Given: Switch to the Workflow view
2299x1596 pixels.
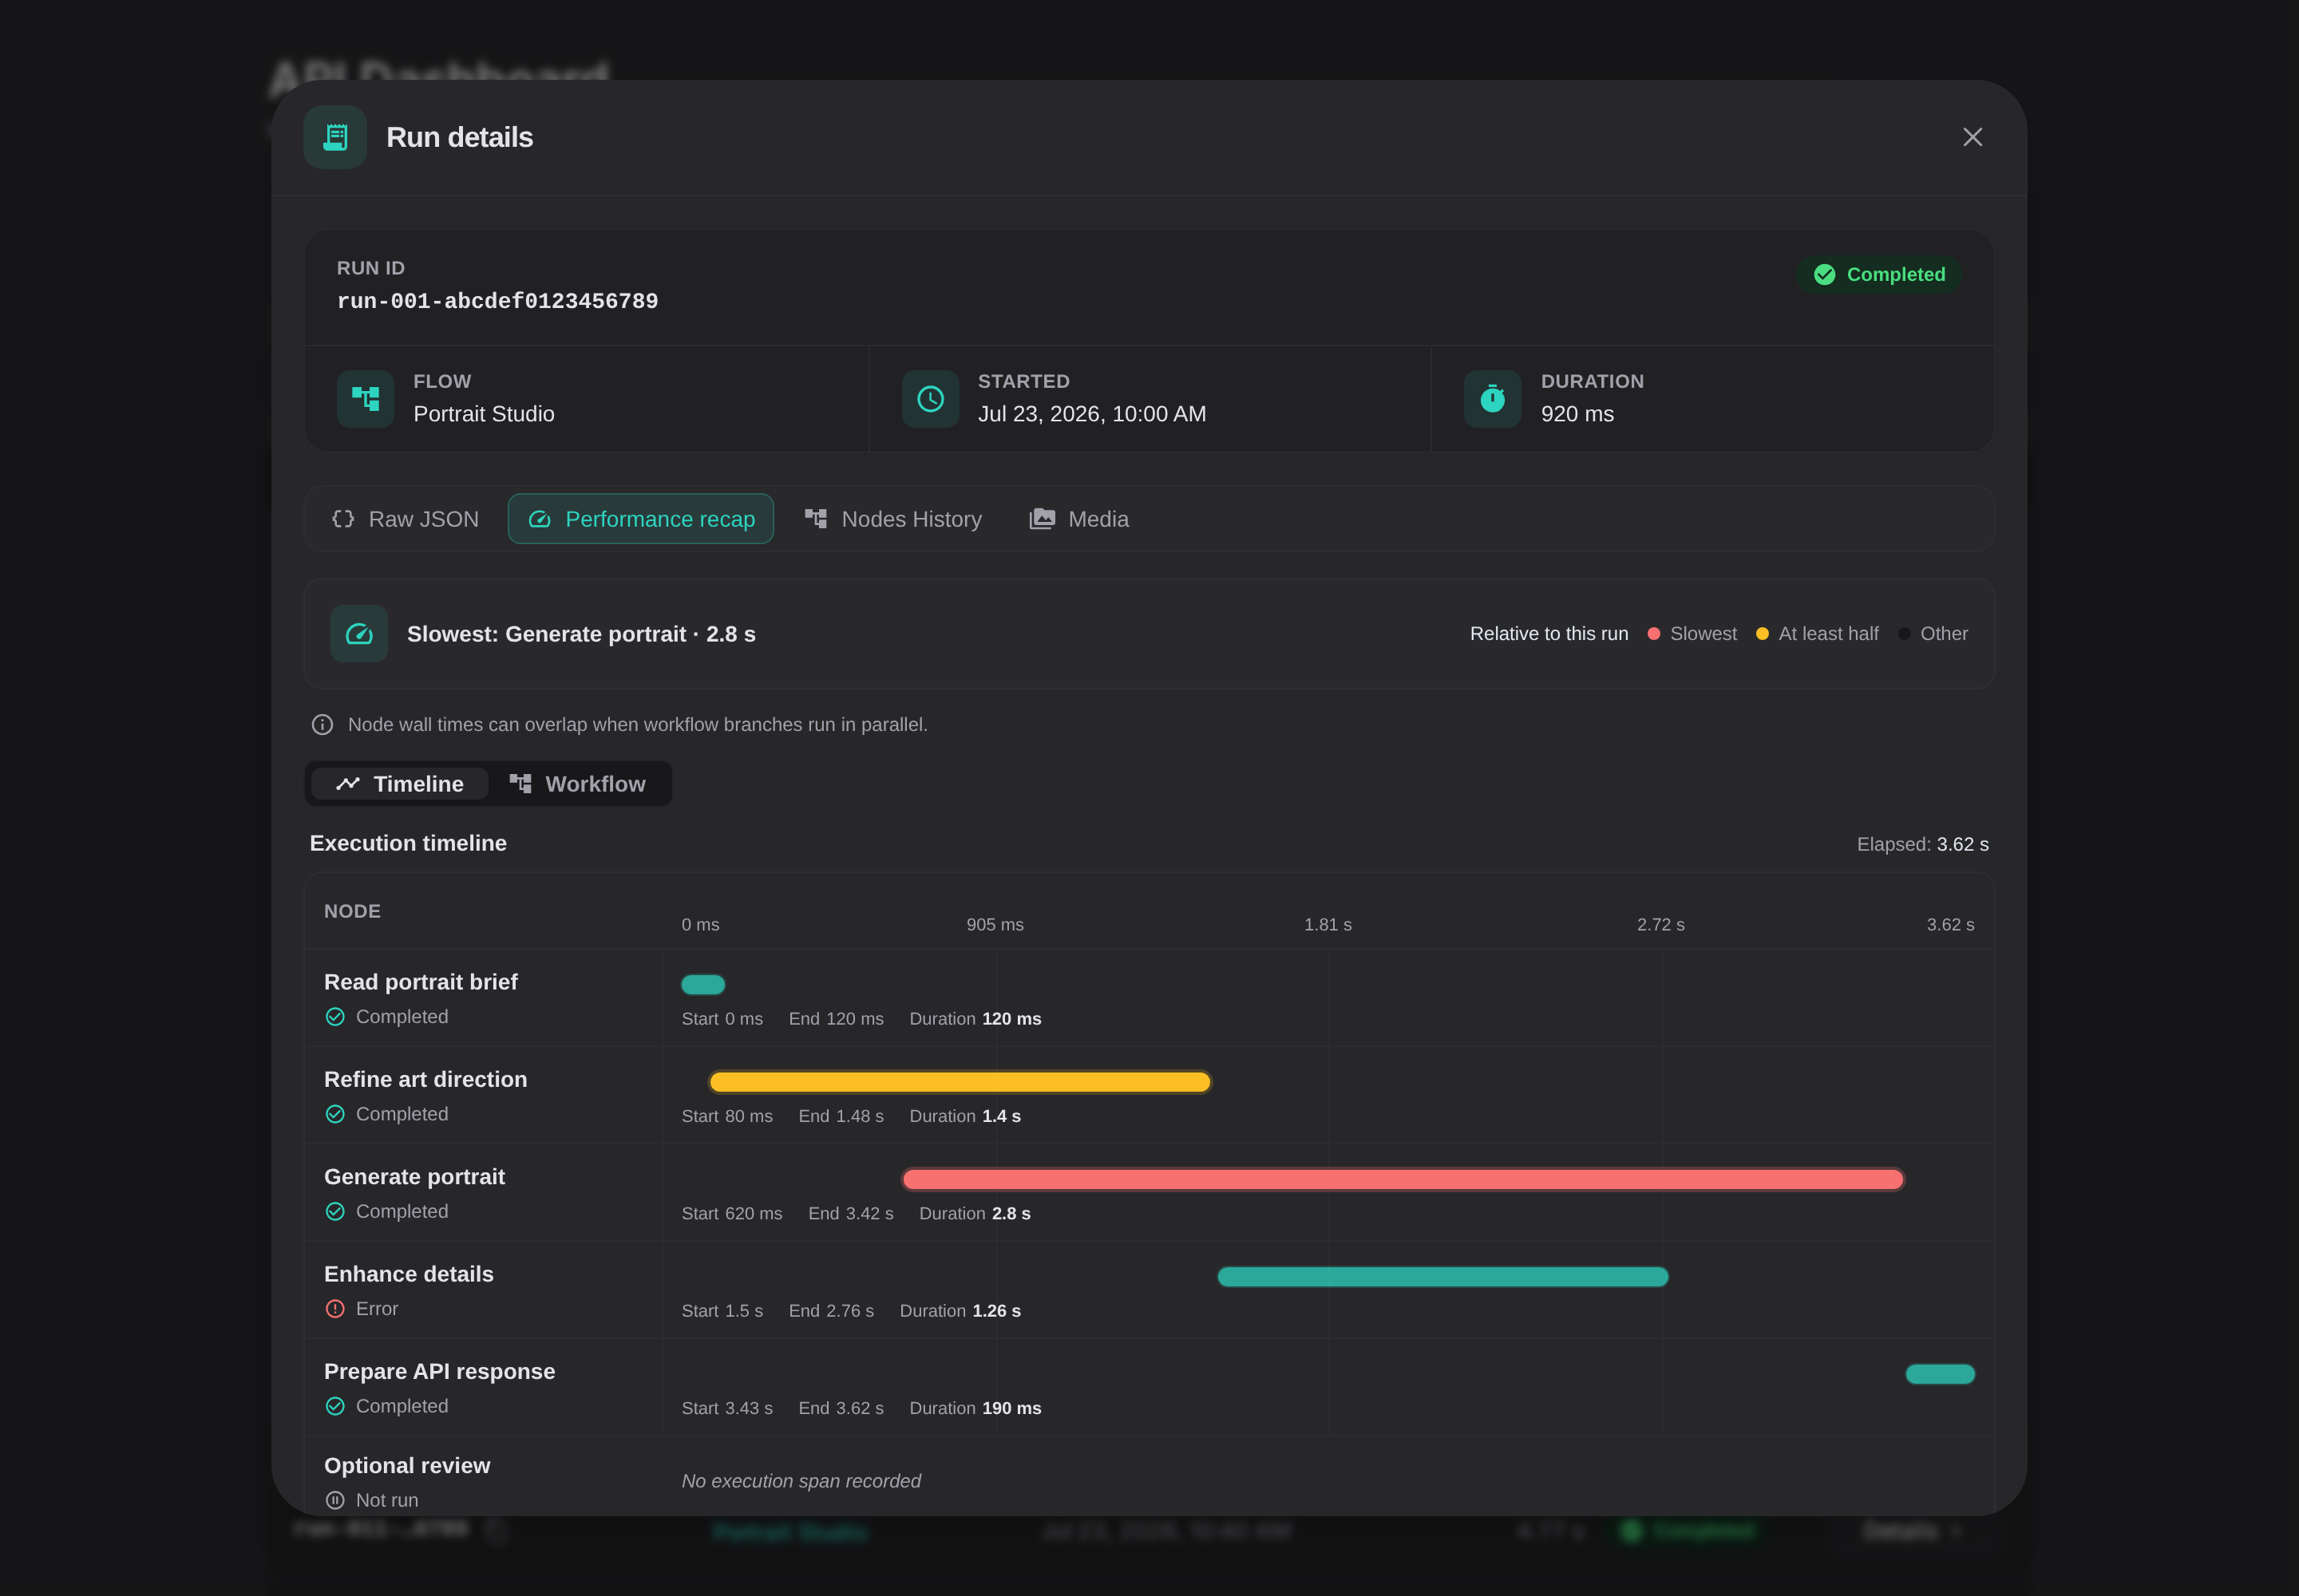Looking at the screenshot, I should pos(577,784).
